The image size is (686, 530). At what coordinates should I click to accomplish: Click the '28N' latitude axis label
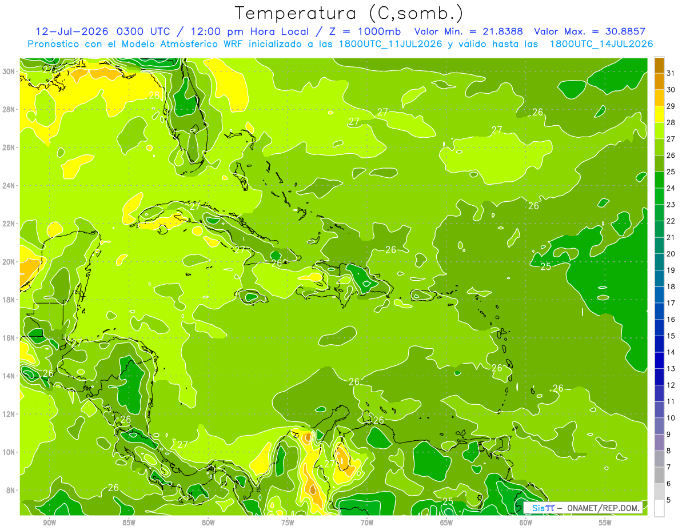[x=9, y=109]
